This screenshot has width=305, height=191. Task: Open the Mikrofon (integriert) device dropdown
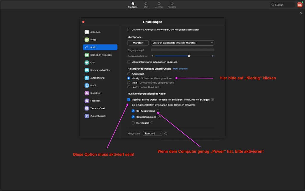point(183,43)
